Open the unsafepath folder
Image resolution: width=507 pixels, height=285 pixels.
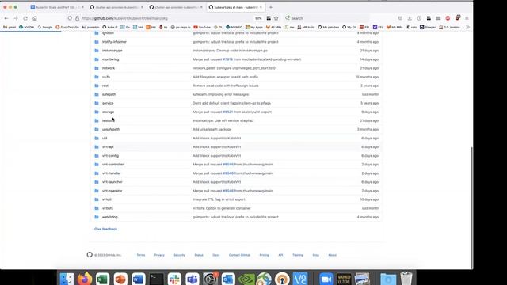(x=111, y=129)
